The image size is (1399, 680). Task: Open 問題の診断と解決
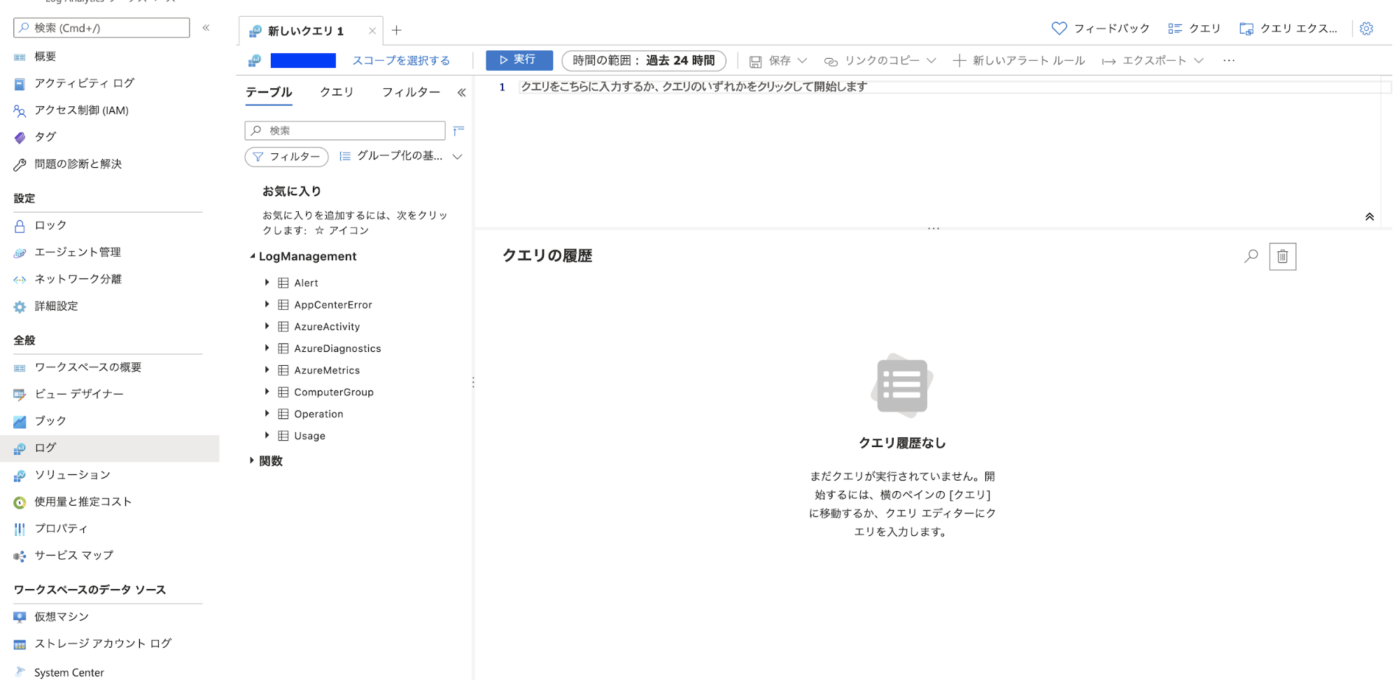pyautogui.click(x=78, y=164)
